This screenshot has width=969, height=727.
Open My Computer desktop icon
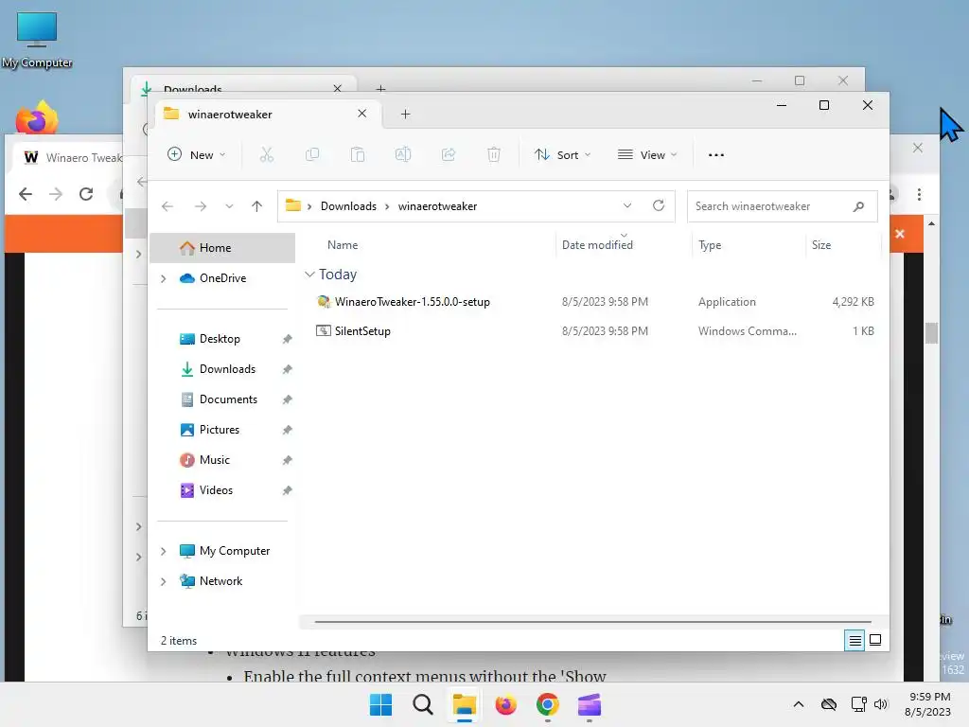(37, 40)
